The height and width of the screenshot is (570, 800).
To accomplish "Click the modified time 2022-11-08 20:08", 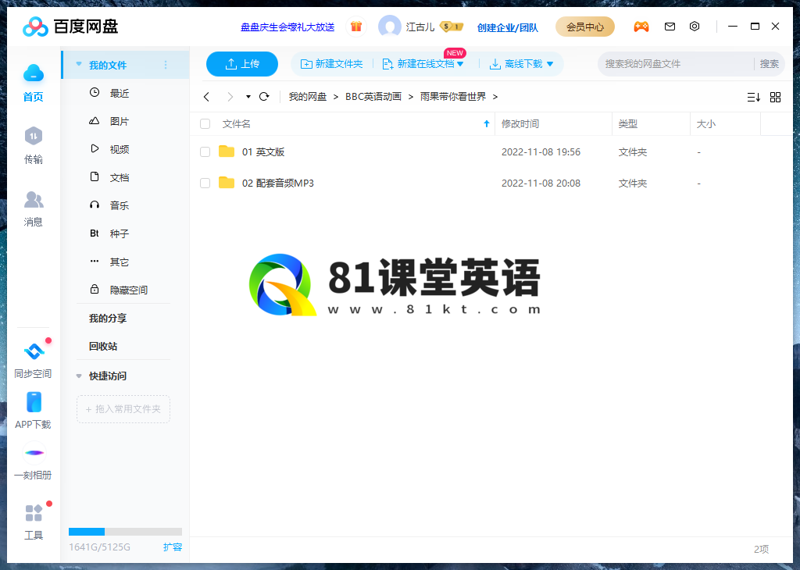I will [541, 183].
